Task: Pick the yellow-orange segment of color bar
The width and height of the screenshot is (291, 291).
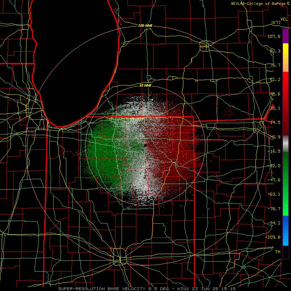Action: 286,58
